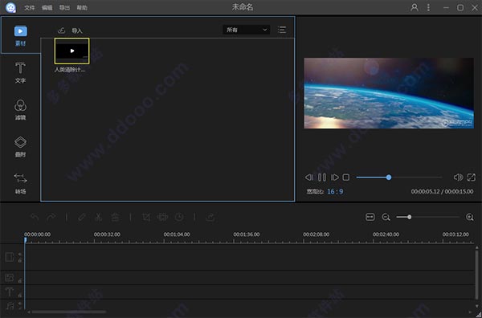Click the undo icon in the toolbar
This screenshot has width=482, height=318.
35,218
